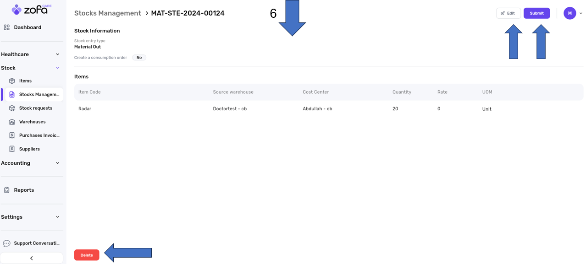586x264 pixels.
Task: Click the Support Conversations chat icon
Action: click(x=7, y=243)
